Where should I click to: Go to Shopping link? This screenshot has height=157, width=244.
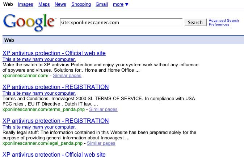click(x=81, y=4)
